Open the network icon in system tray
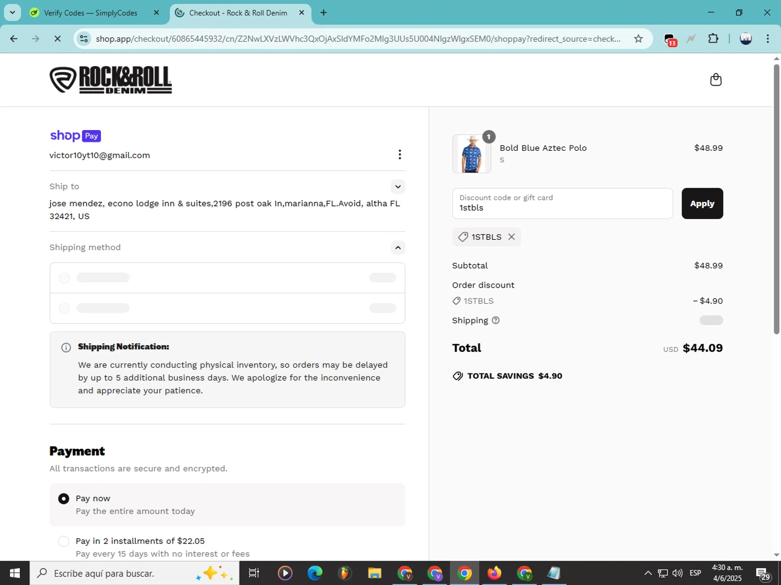 coord(663,573)
